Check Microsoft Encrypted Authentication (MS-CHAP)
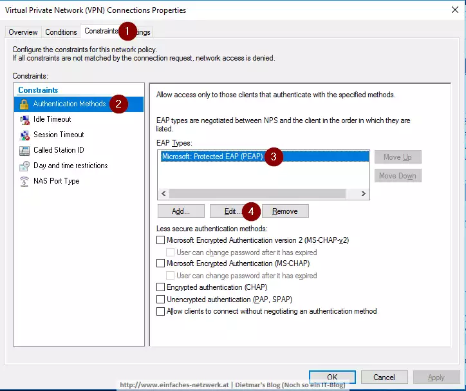Image resolution: width=466 pixels, height=391 pixels. 161,263
